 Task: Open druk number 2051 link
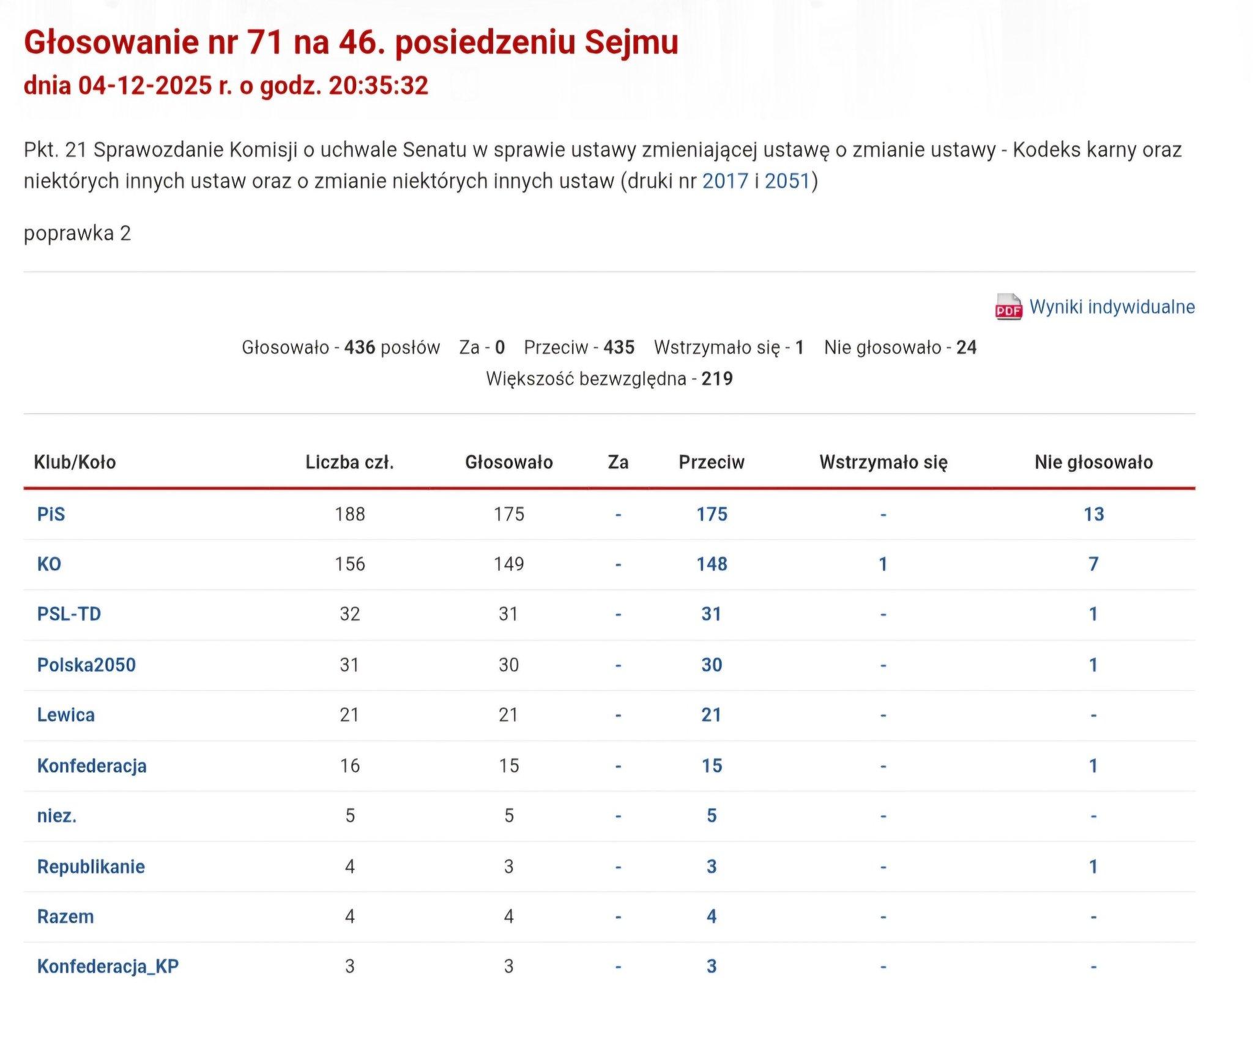(787, 181)
